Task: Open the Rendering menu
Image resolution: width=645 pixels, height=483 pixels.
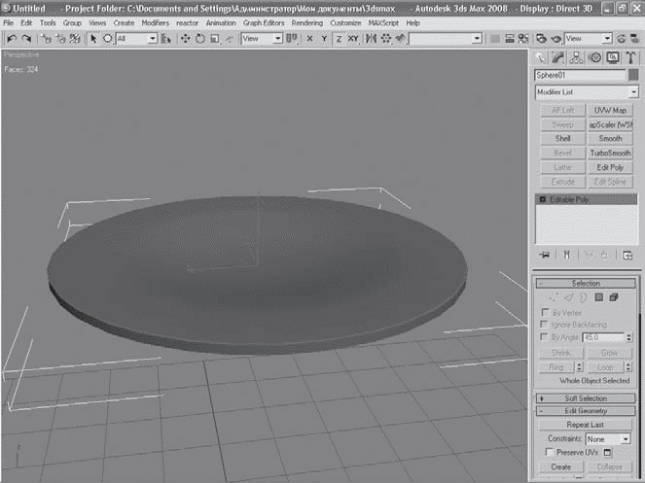Action: coord(307,21)
